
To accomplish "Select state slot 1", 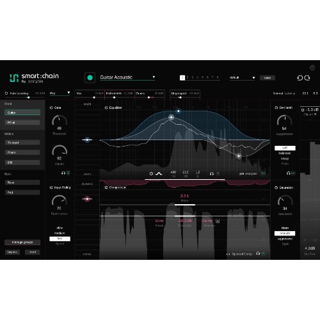I will point(182,77).
